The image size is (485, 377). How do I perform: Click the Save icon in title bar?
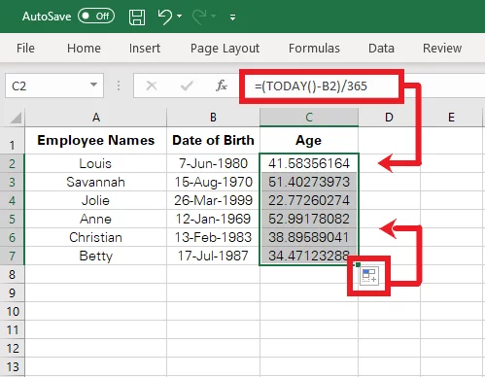(x=137, y=17)
